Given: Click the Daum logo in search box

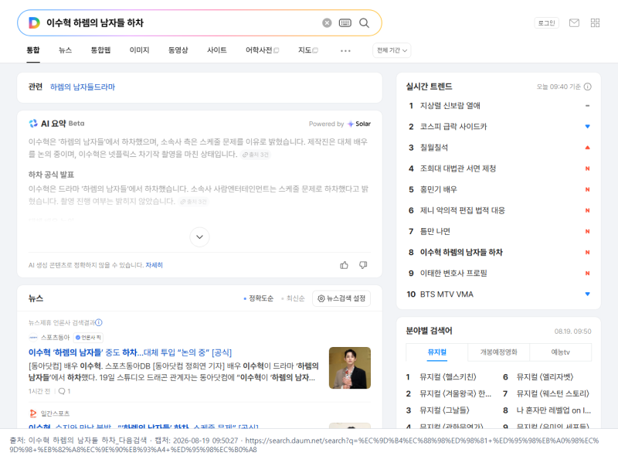Looking at the screenshot, I should click(x=34, y=23).
